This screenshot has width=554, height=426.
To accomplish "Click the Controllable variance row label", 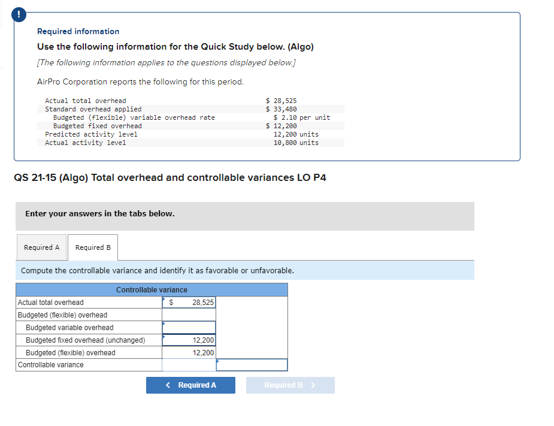I will click(x=51, y=364).
